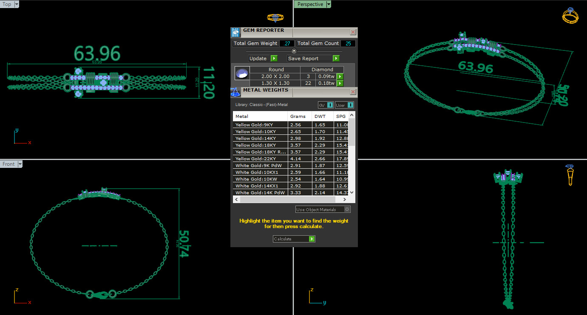Click scroll right arrow in metal list
587x315 pixels.
[345, 199]
